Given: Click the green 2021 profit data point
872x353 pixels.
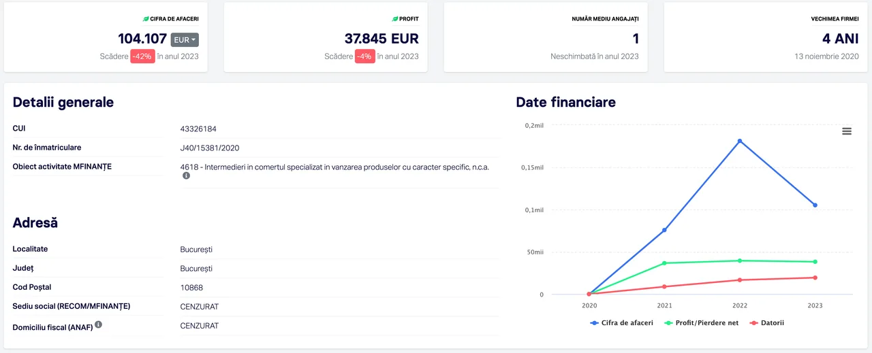Looking at the screenshot, I should pos(664,263).
